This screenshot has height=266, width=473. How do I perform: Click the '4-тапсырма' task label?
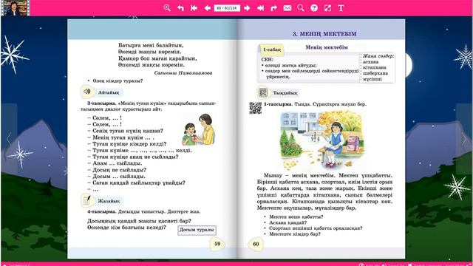click(x=101, y=212)
